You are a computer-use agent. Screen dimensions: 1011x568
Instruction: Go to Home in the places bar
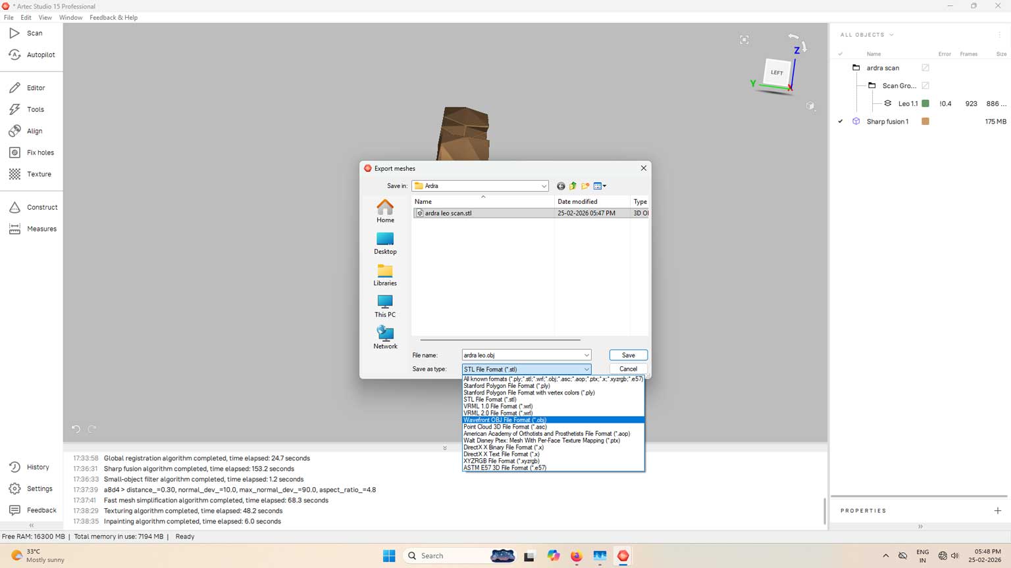tap(385, 211)
